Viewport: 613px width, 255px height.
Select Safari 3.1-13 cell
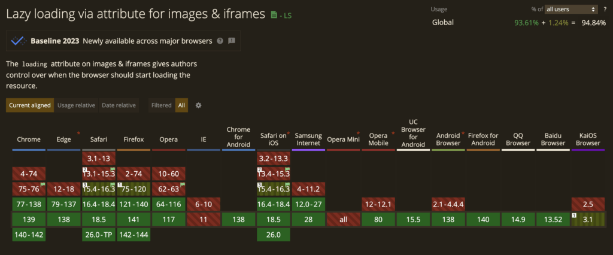pyautogui.click(x=99, y=159)
